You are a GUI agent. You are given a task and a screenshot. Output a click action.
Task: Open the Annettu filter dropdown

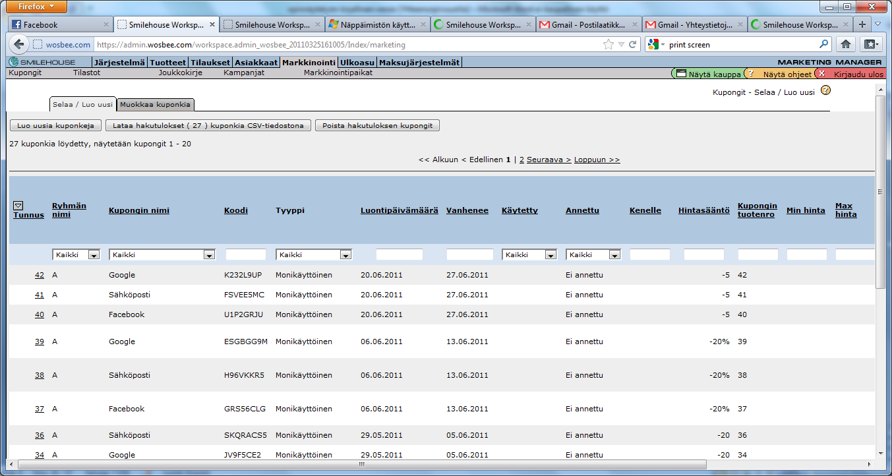pyautogui.click(x=593, y=254)
